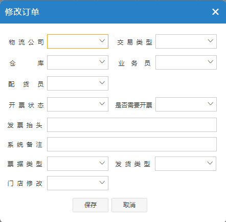Open the 物流公司 dropdown
Screen dimensions: 226x222
coord(78,41)
